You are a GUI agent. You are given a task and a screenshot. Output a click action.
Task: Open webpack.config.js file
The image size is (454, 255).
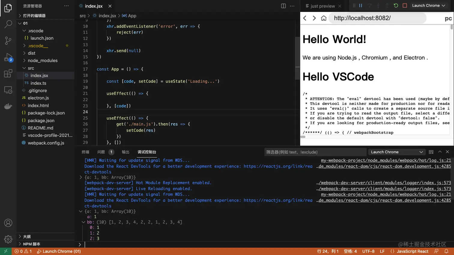click(x=45, y=143)
